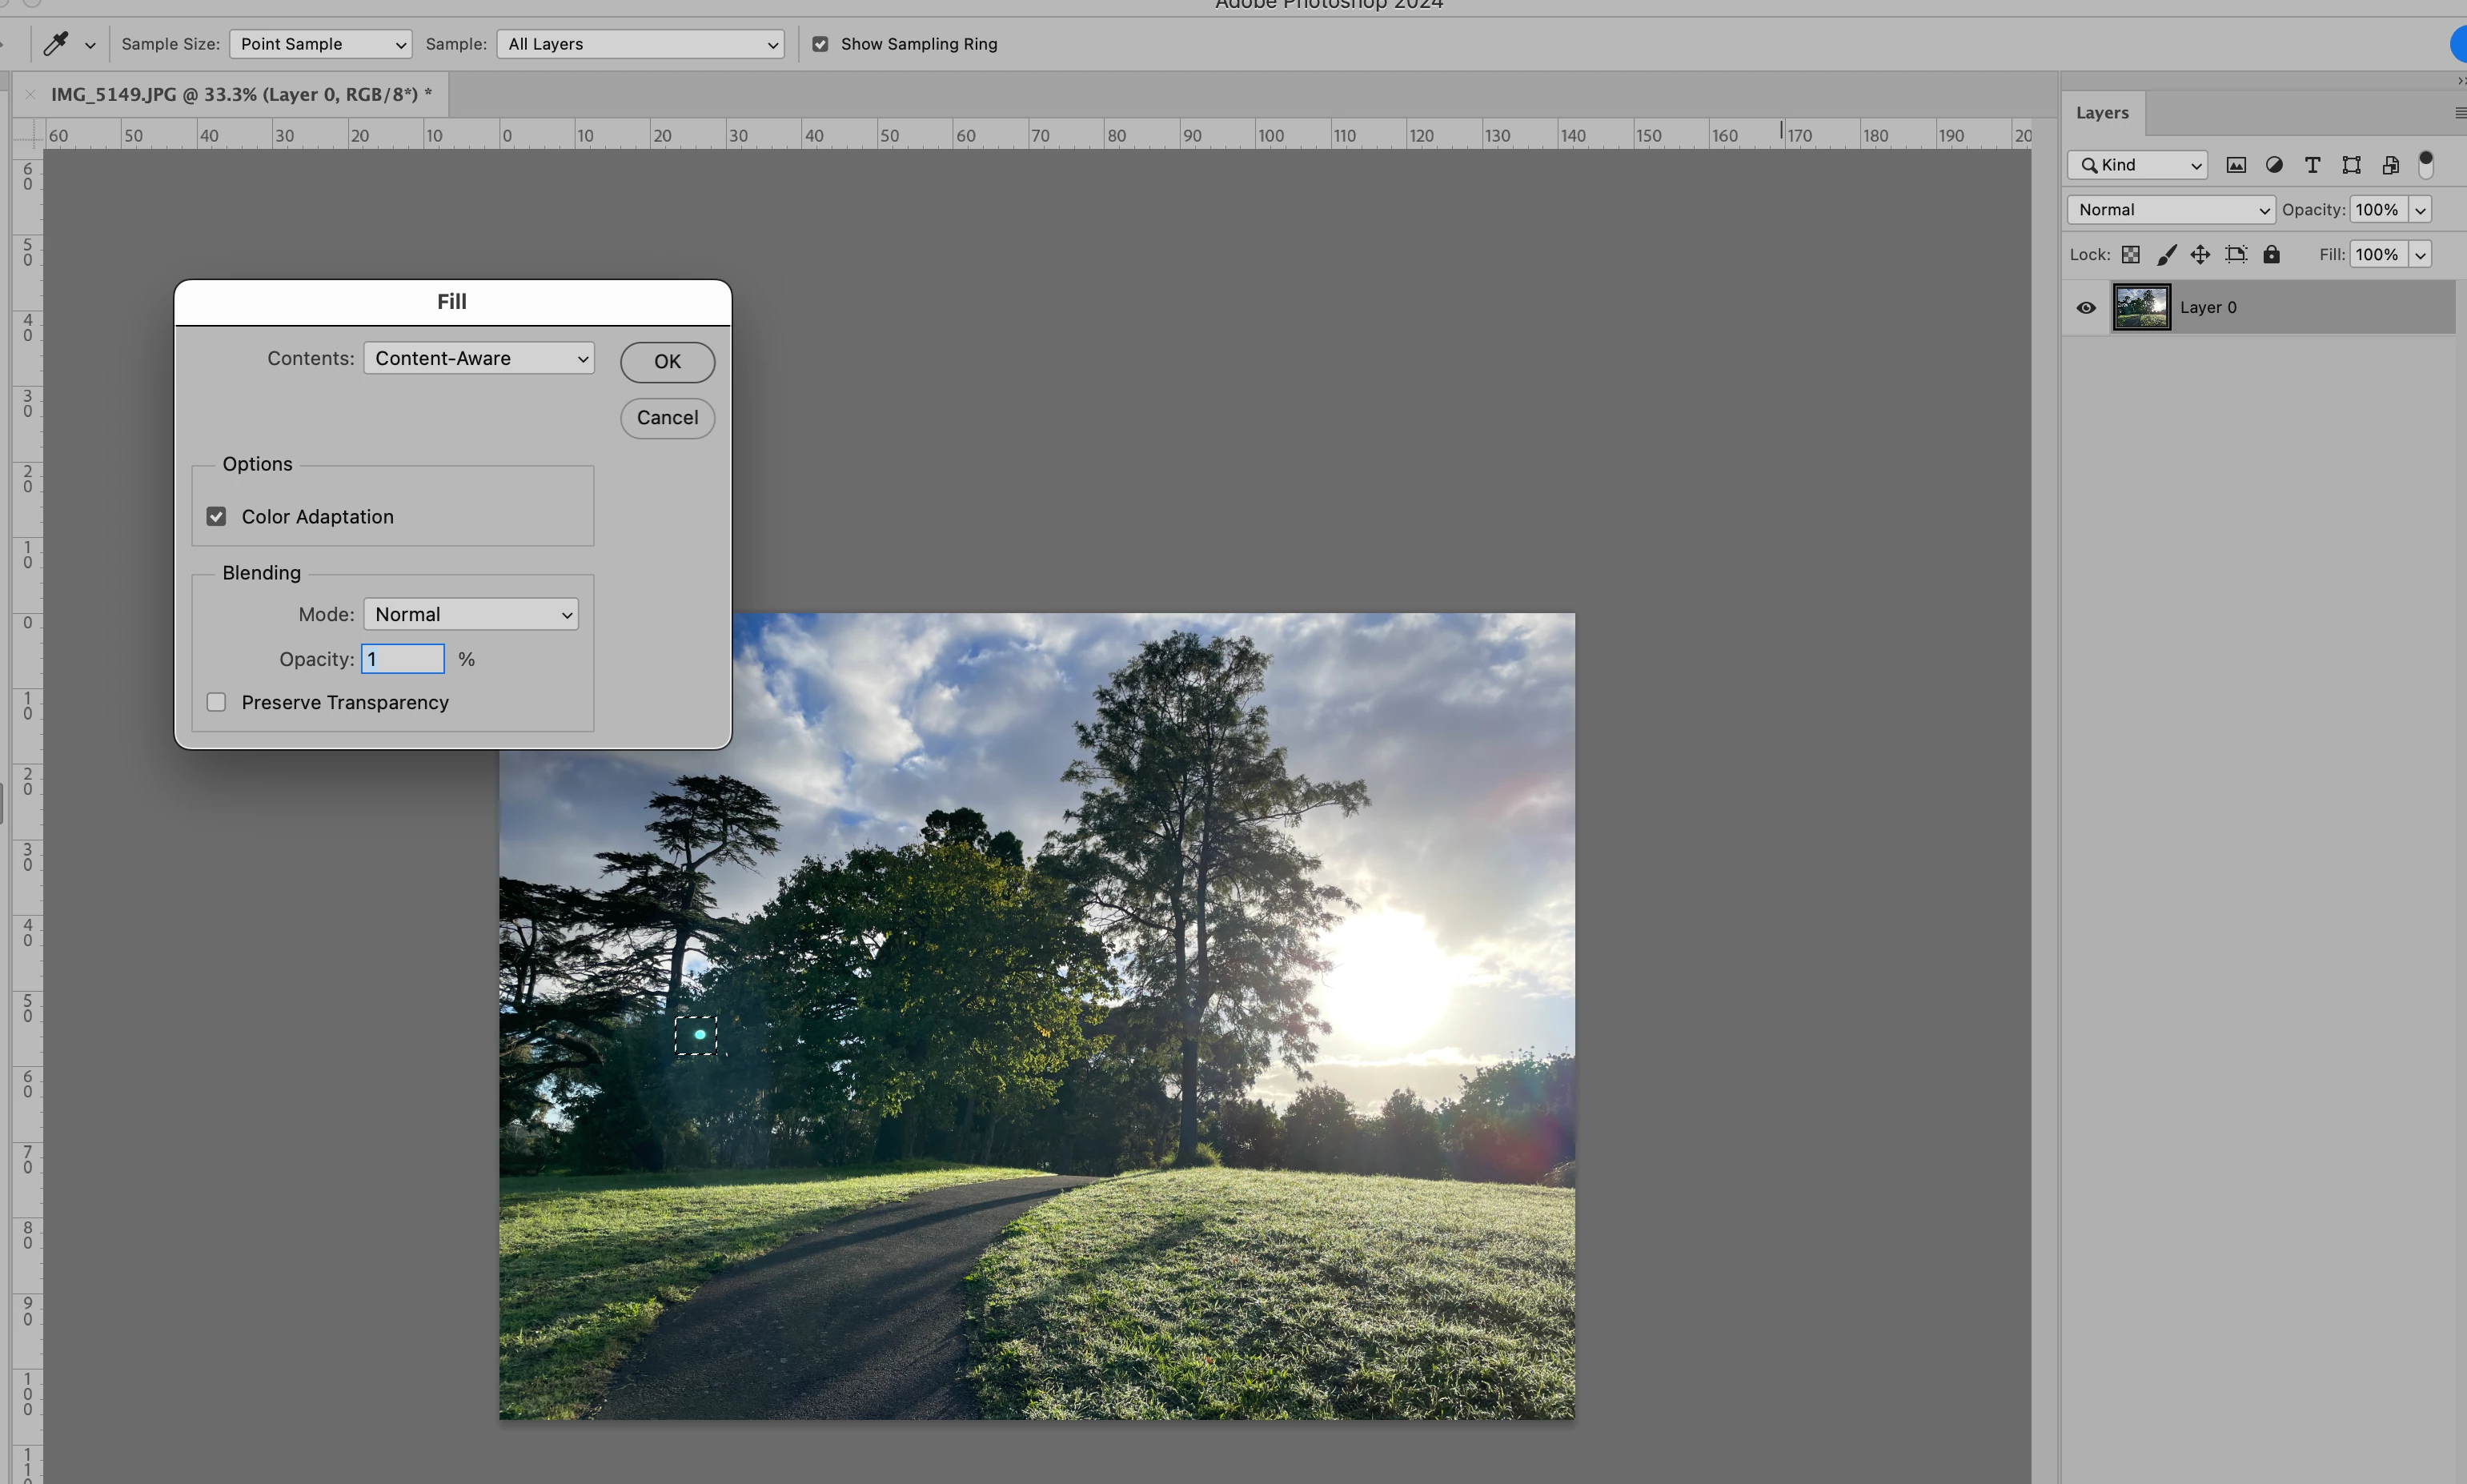Disable Show Sampling Ring checkbox
Image resolution: width=2467 pixels, height=1484 pixels.
(820, 44)
